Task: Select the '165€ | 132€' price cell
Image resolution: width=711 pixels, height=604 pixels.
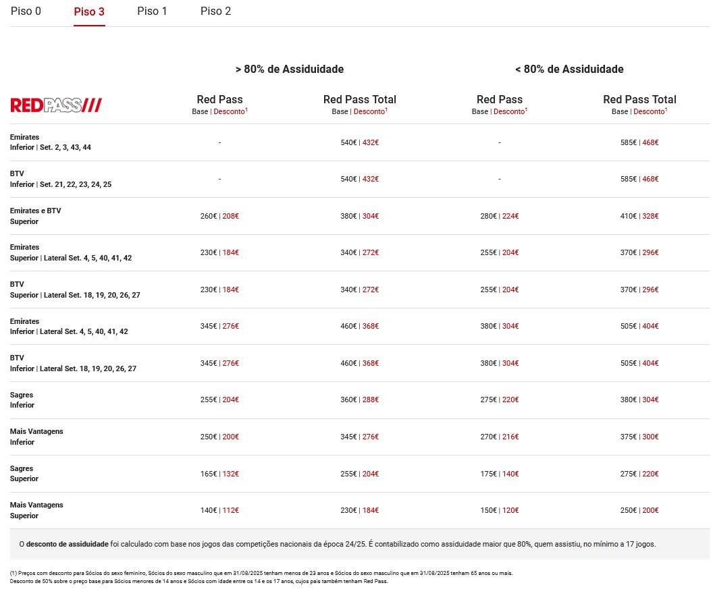Action: click(219, 474)
